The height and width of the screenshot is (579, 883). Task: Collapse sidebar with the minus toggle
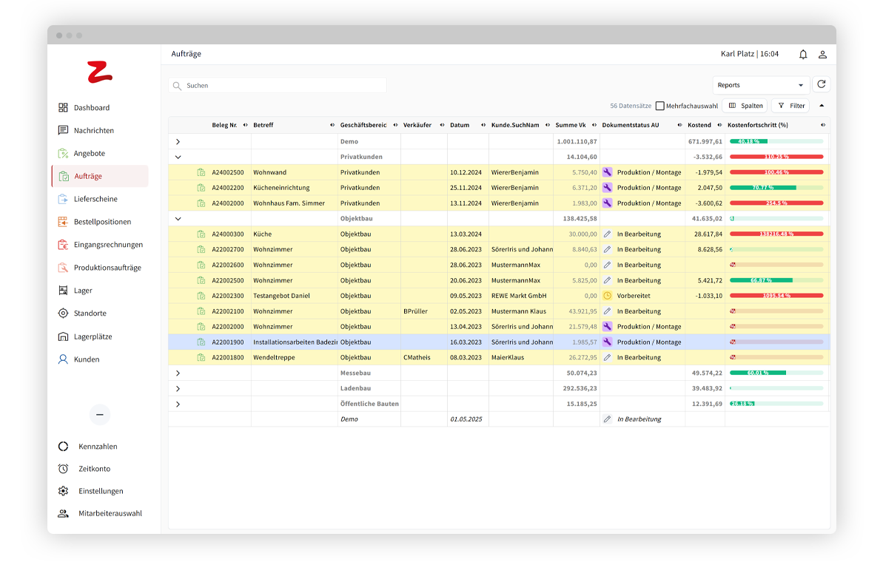tap(100, 415)
